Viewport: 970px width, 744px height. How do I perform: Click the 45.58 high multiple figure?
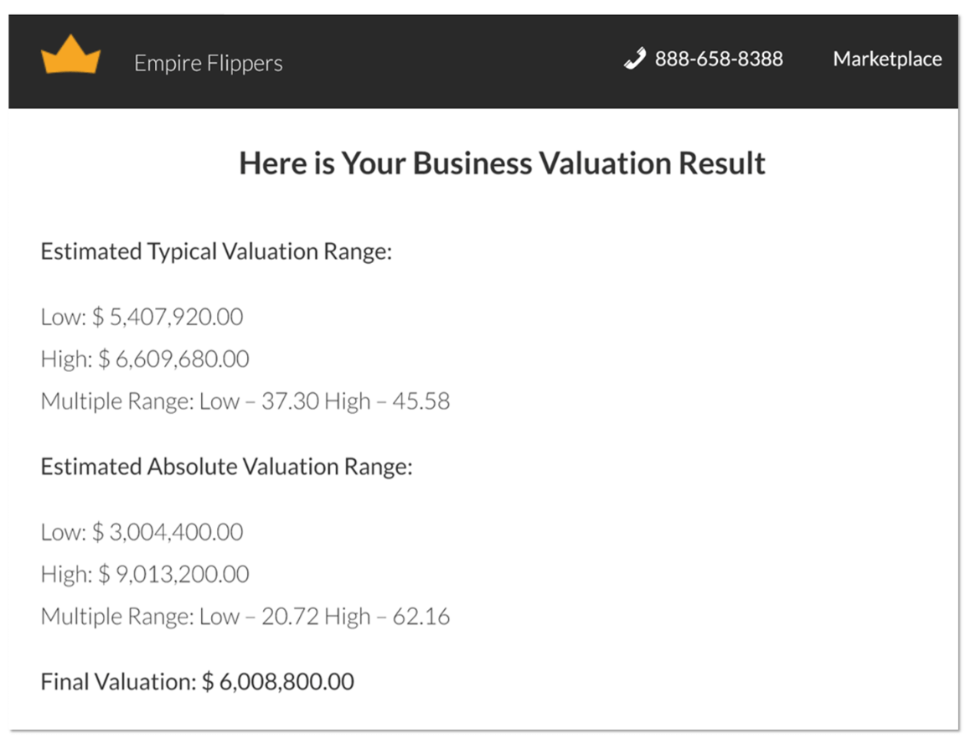pos(421,400)
